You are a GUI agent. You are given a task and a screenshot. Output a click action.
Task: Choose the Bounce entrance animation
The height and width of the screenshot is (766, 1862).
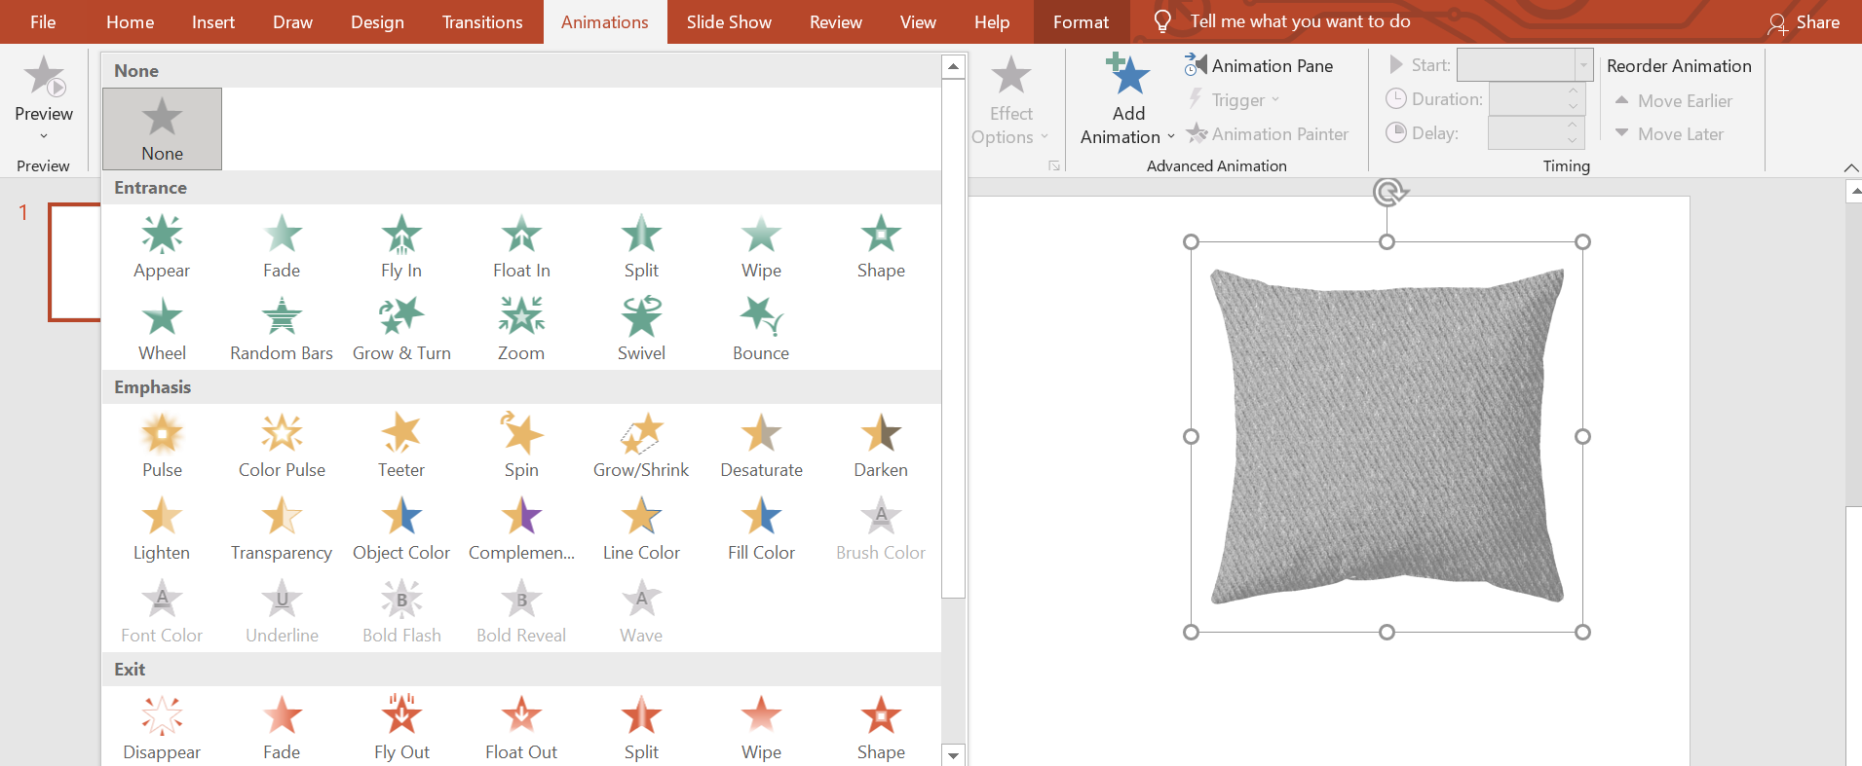[x=761, y=329]
